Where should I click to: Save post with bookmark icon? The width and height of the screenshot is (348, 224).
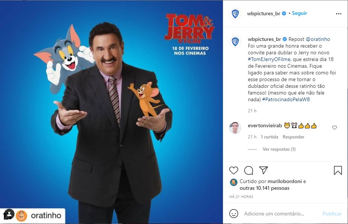click(338, 170)
